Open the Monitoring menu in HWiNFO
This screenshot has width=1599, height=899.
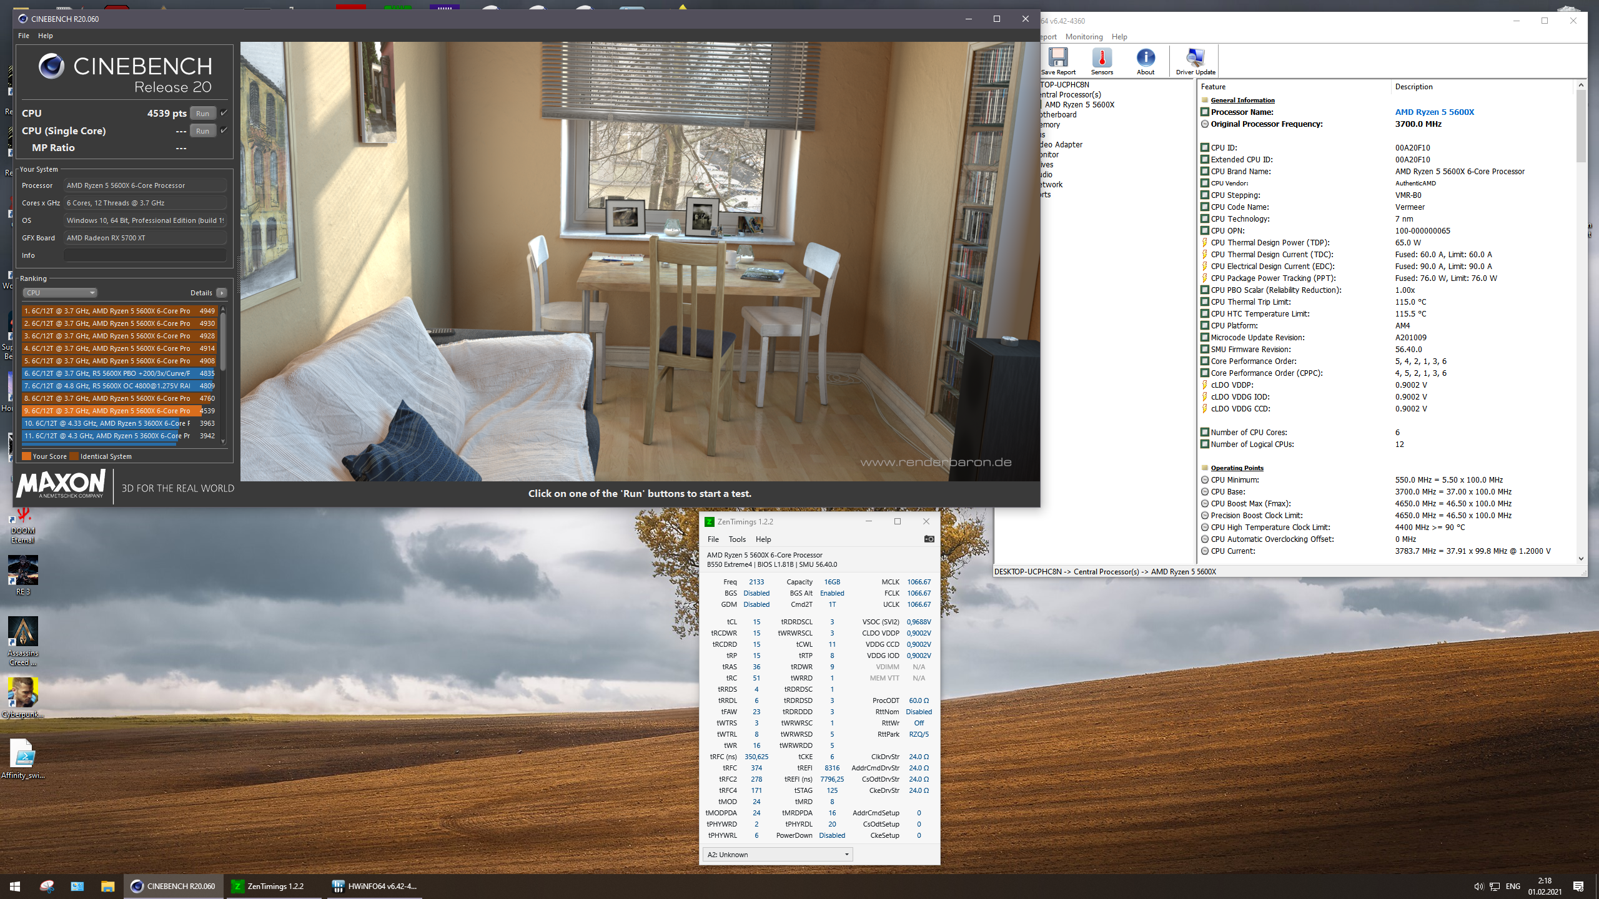coord(1084,37)
